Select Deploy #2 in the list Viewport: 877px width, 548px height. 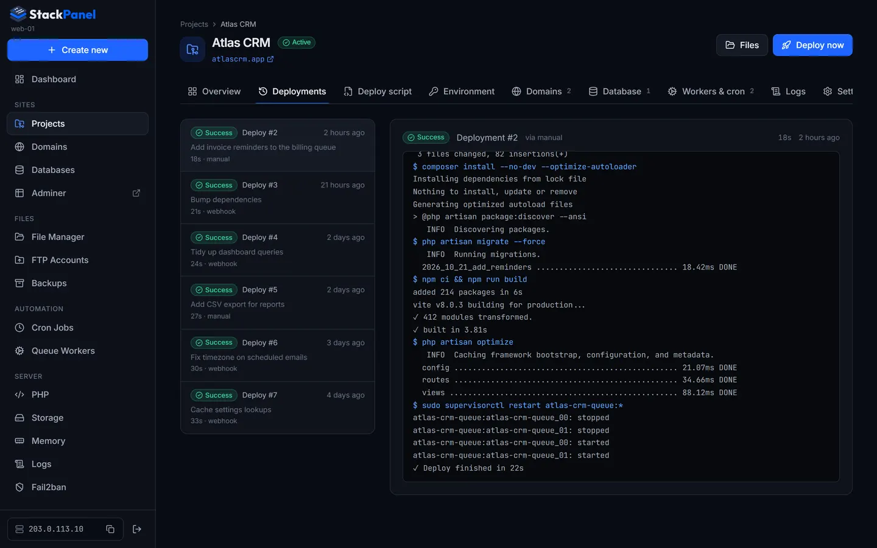coord(278,146)
